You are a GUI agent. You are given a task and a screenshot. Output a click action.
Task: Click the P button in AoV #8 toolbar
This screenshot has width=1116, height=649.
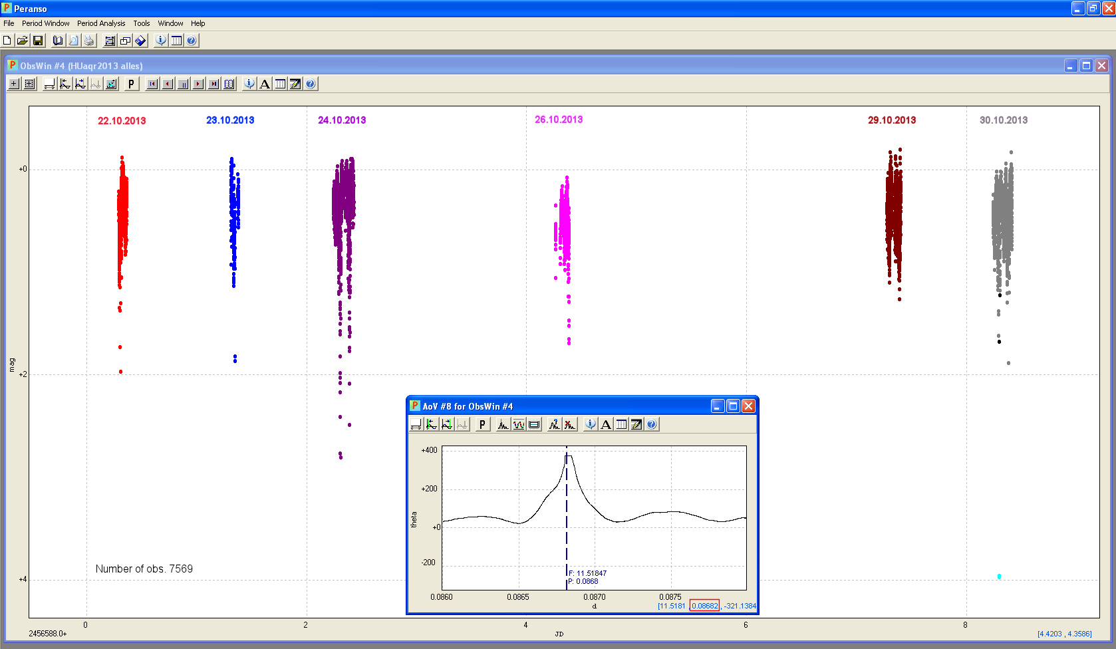[482, 424]
